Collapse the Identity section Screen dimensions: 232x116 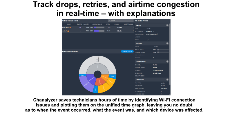(167, 25)
